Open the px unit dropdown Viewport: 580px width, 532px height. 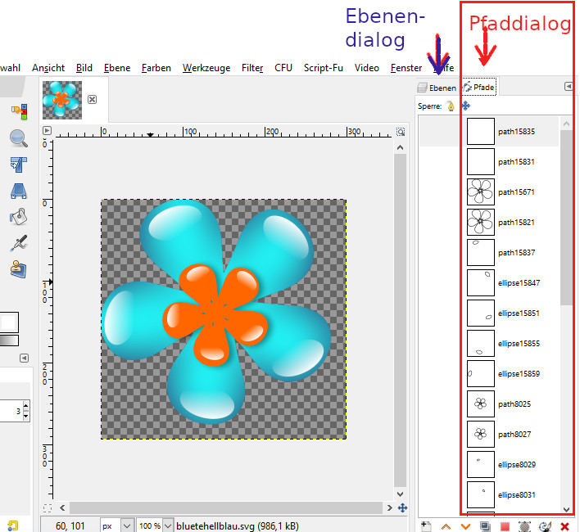[x=127, y=525]
